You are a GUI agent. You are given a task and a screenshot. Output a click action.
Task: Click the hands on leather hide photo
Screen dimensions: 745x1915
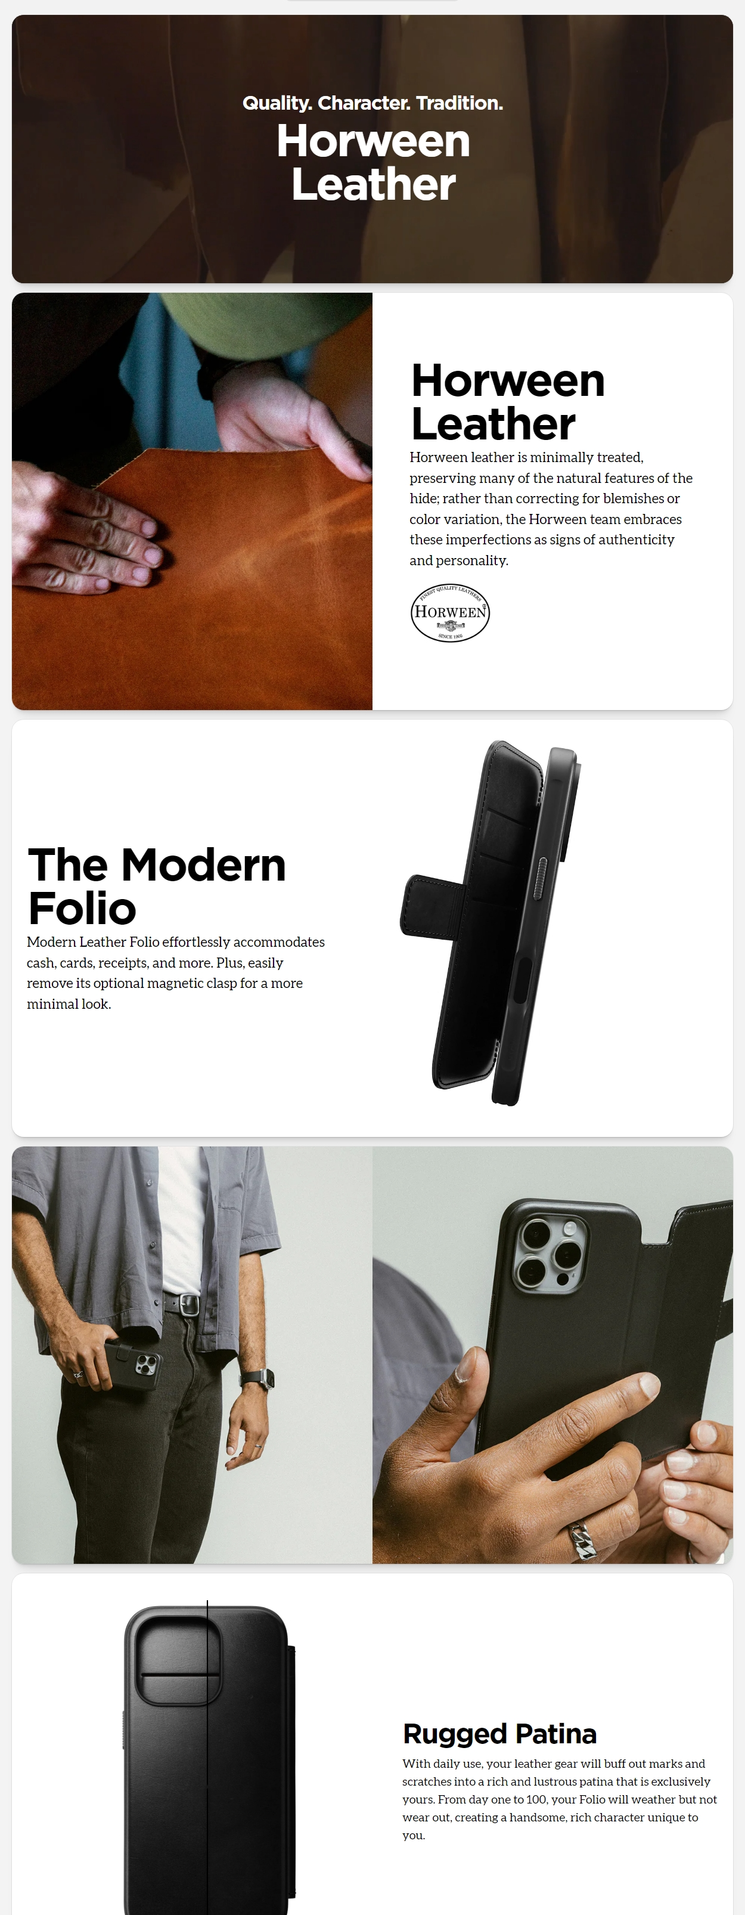pos(192,501)
